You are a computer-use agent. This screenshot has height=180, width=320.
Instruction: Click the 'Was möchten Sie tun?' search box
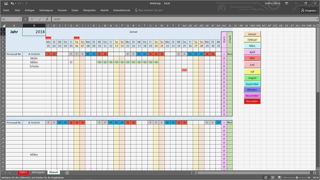pyautogui.click(x=149, y=10)
